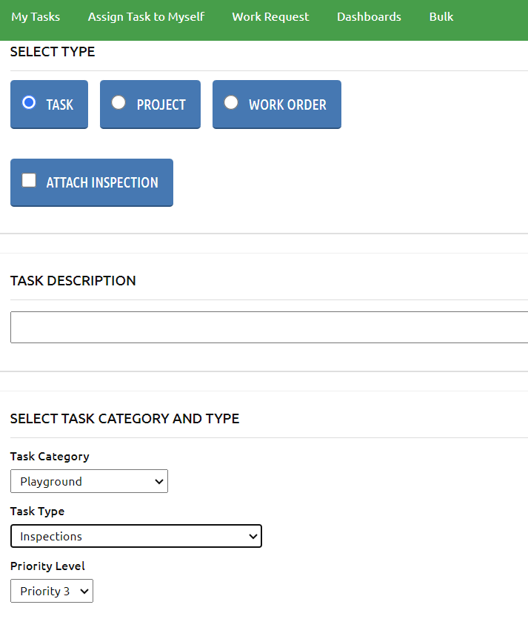Select the TASK radio button

tap(28, 103)
